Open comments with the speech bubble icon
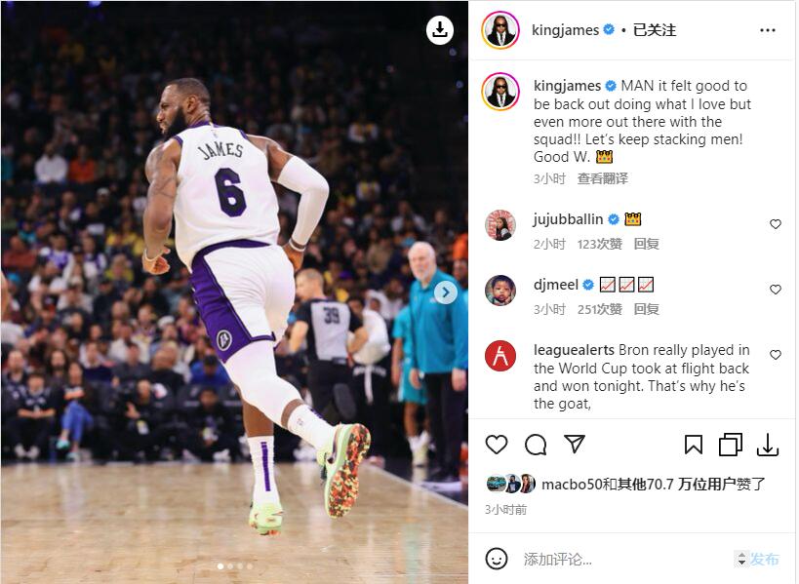Image resolution: width=799 pixels, height=584 pixels. tap(536, 445)
